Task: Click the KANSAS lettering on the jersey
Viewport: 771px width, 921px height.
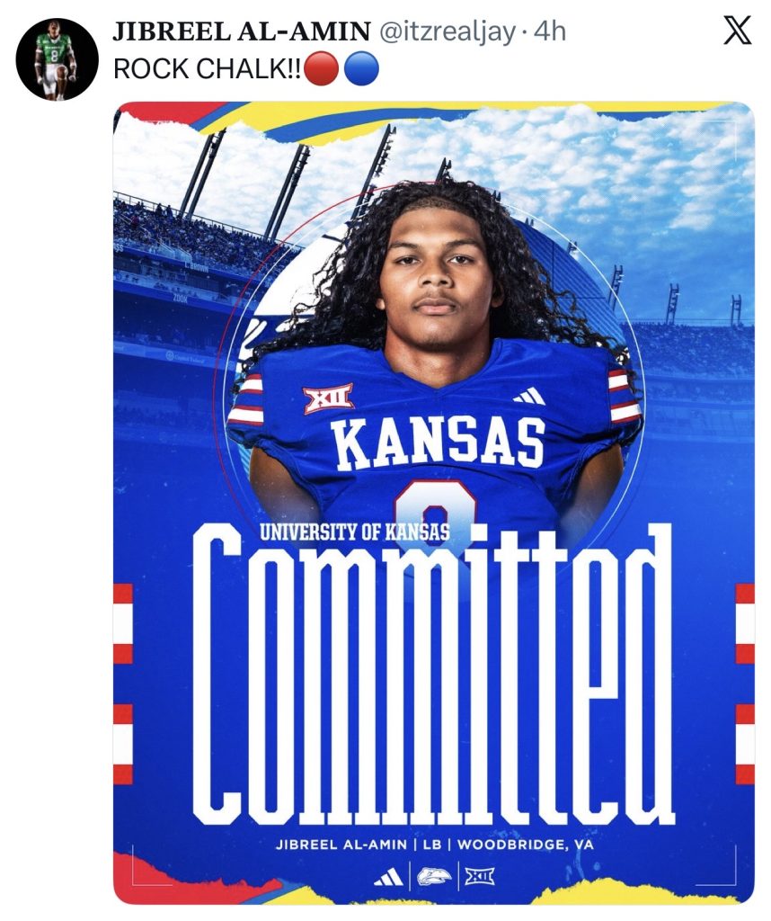Action: click(438, 443)
